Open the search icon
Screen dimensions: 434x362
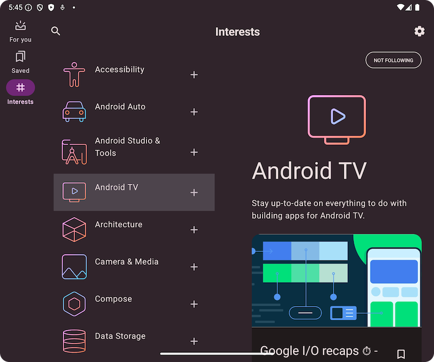pyautogui.click(x=55, y=31)
